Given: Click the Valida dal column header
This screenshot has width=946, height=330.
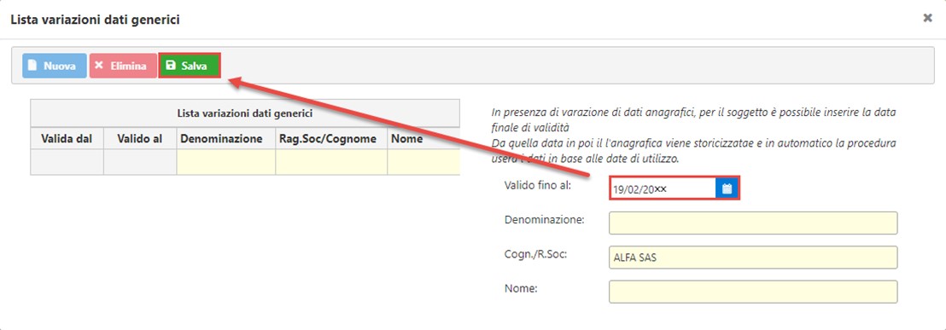Looking at the screenshot, I should coord(67,139).
